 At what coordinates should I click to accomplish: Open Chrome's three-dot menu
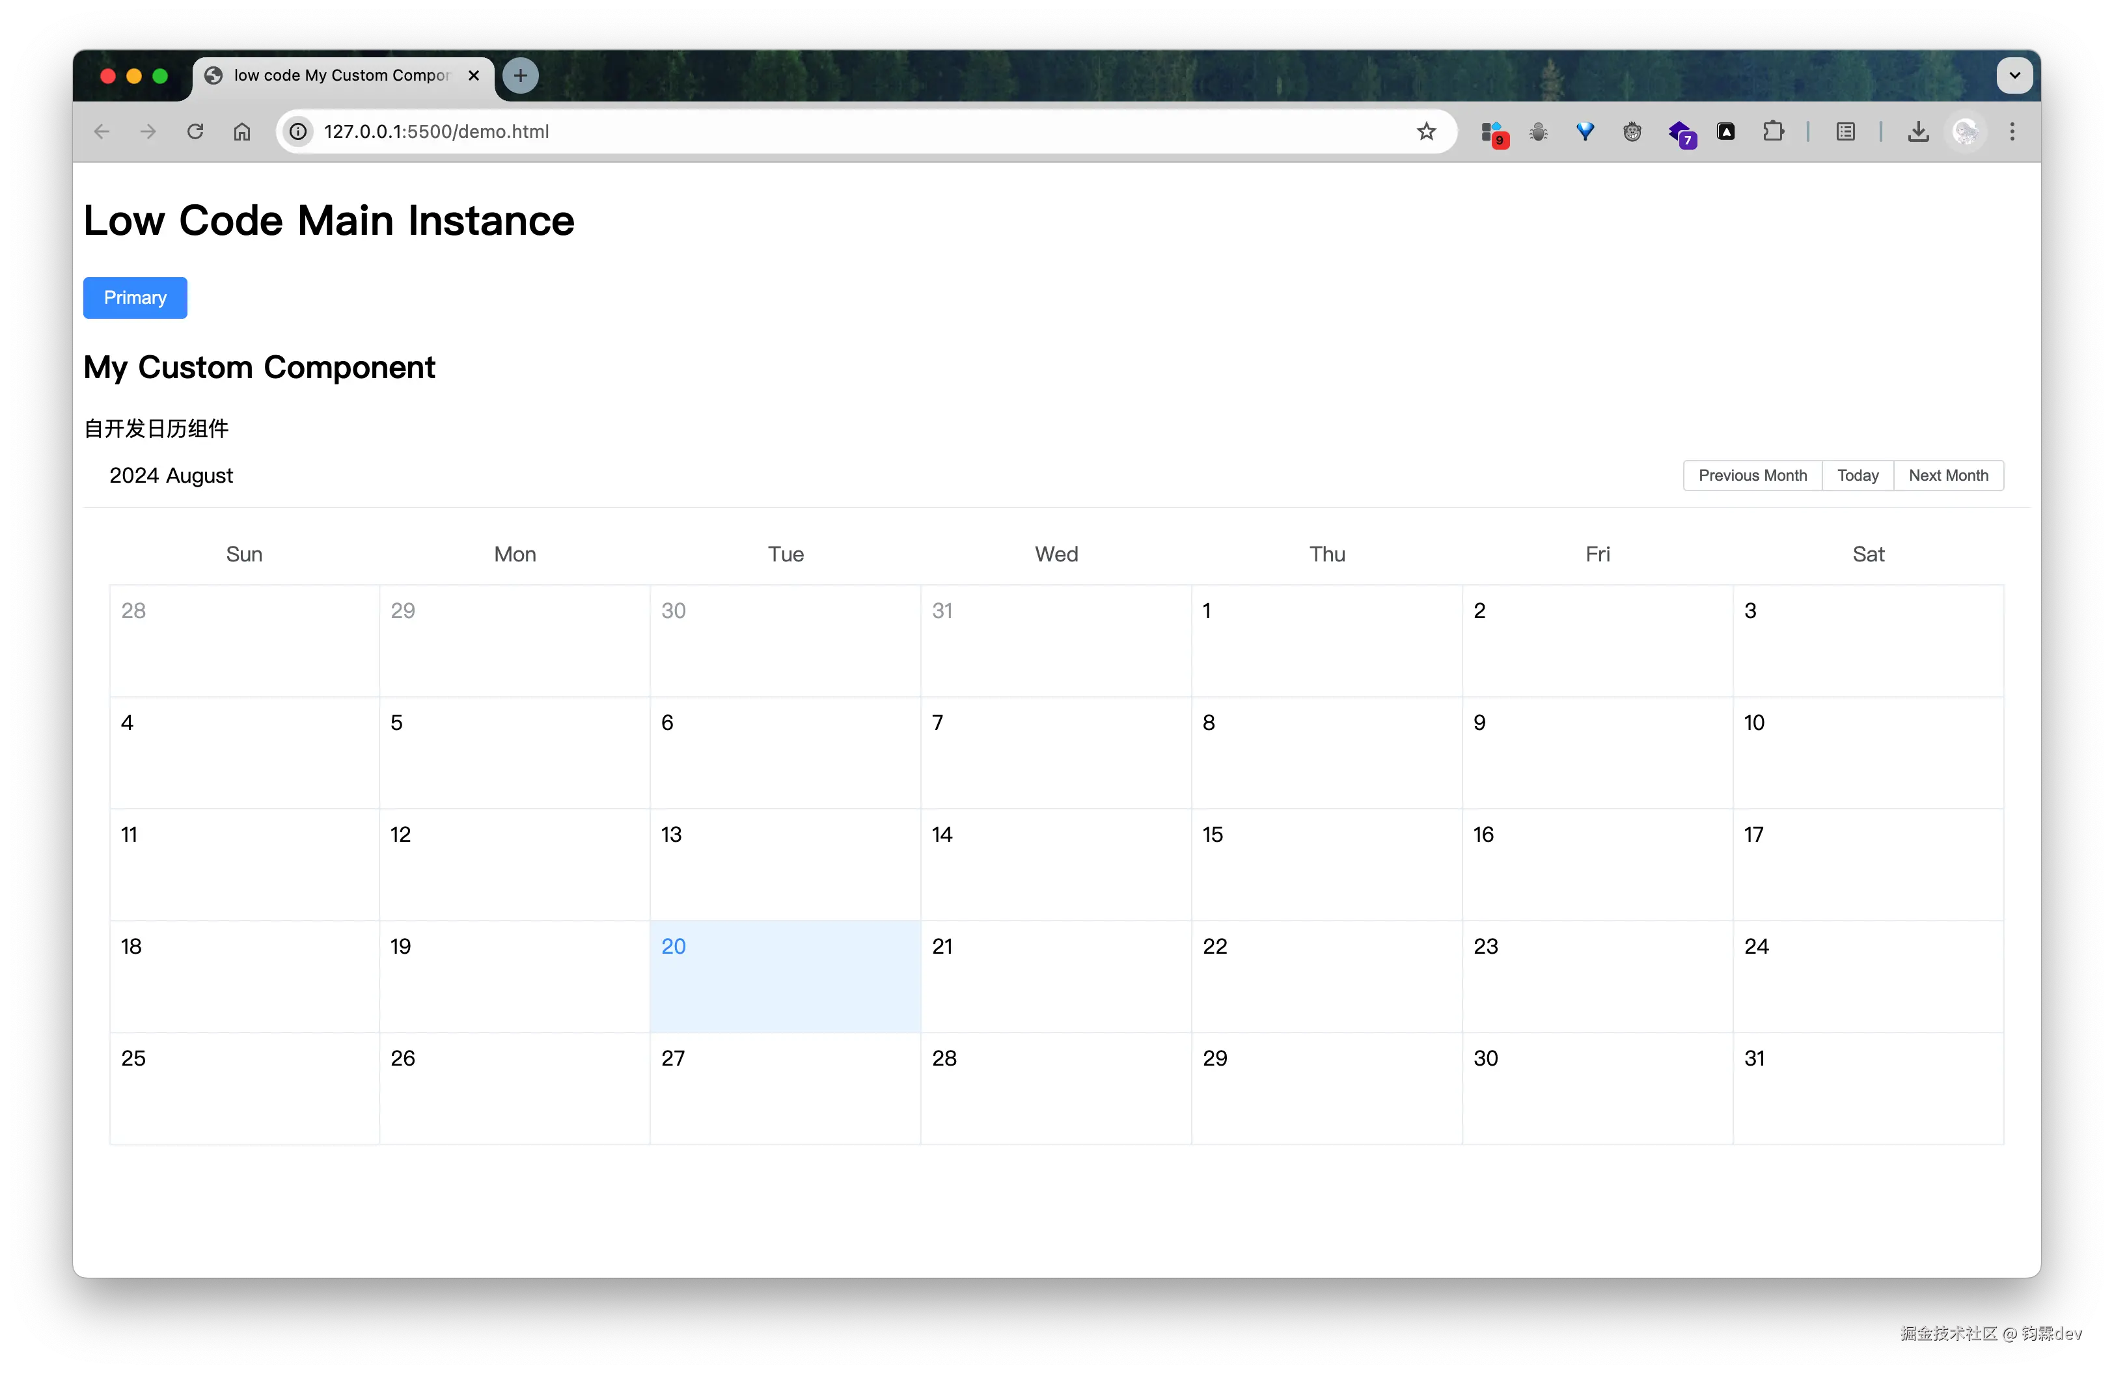pos(2012,131)
